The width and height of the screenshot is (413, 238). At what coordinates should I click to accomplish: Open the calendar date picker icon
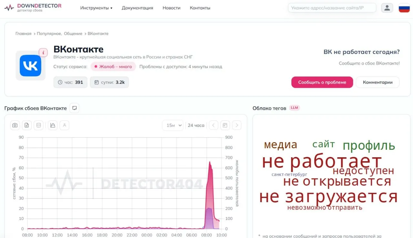tap(225, 125)
